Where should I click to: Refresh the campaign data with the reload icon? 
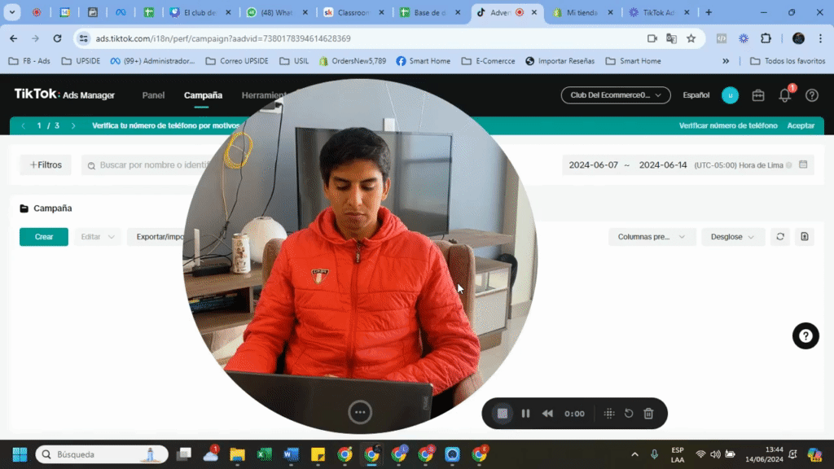[x=779, y=236]
